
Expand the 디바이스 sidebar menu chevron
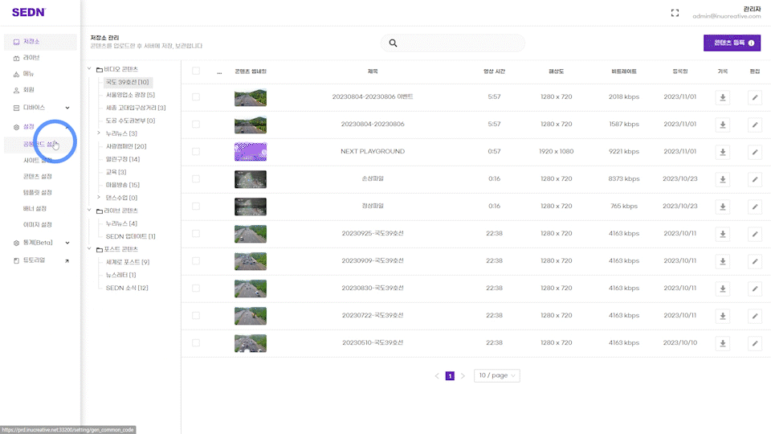point(67,108)
